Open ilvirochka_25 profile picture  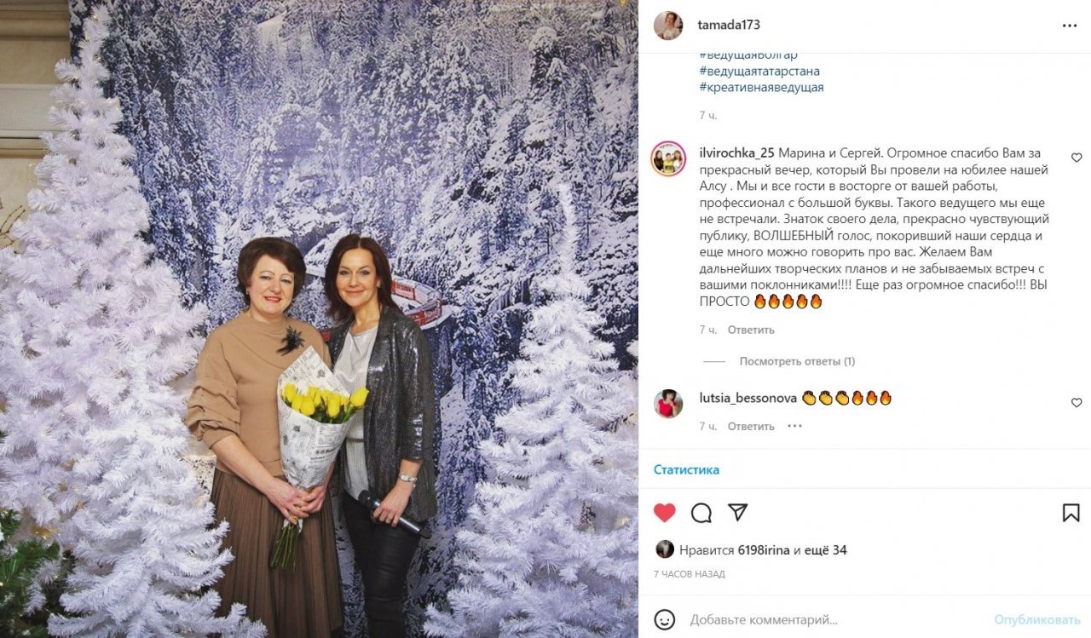click(668, 158)
